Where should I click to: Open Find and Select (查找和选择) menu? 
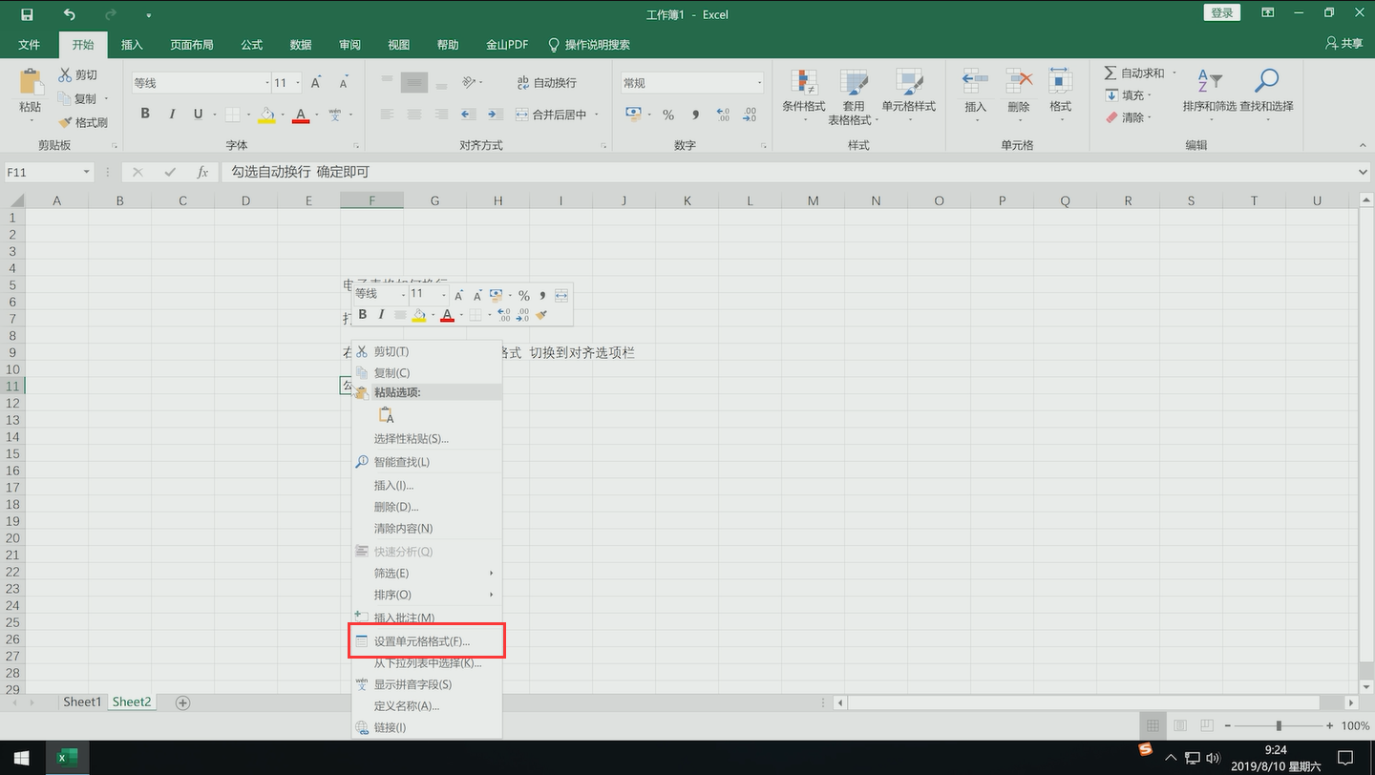[1266, 94]
